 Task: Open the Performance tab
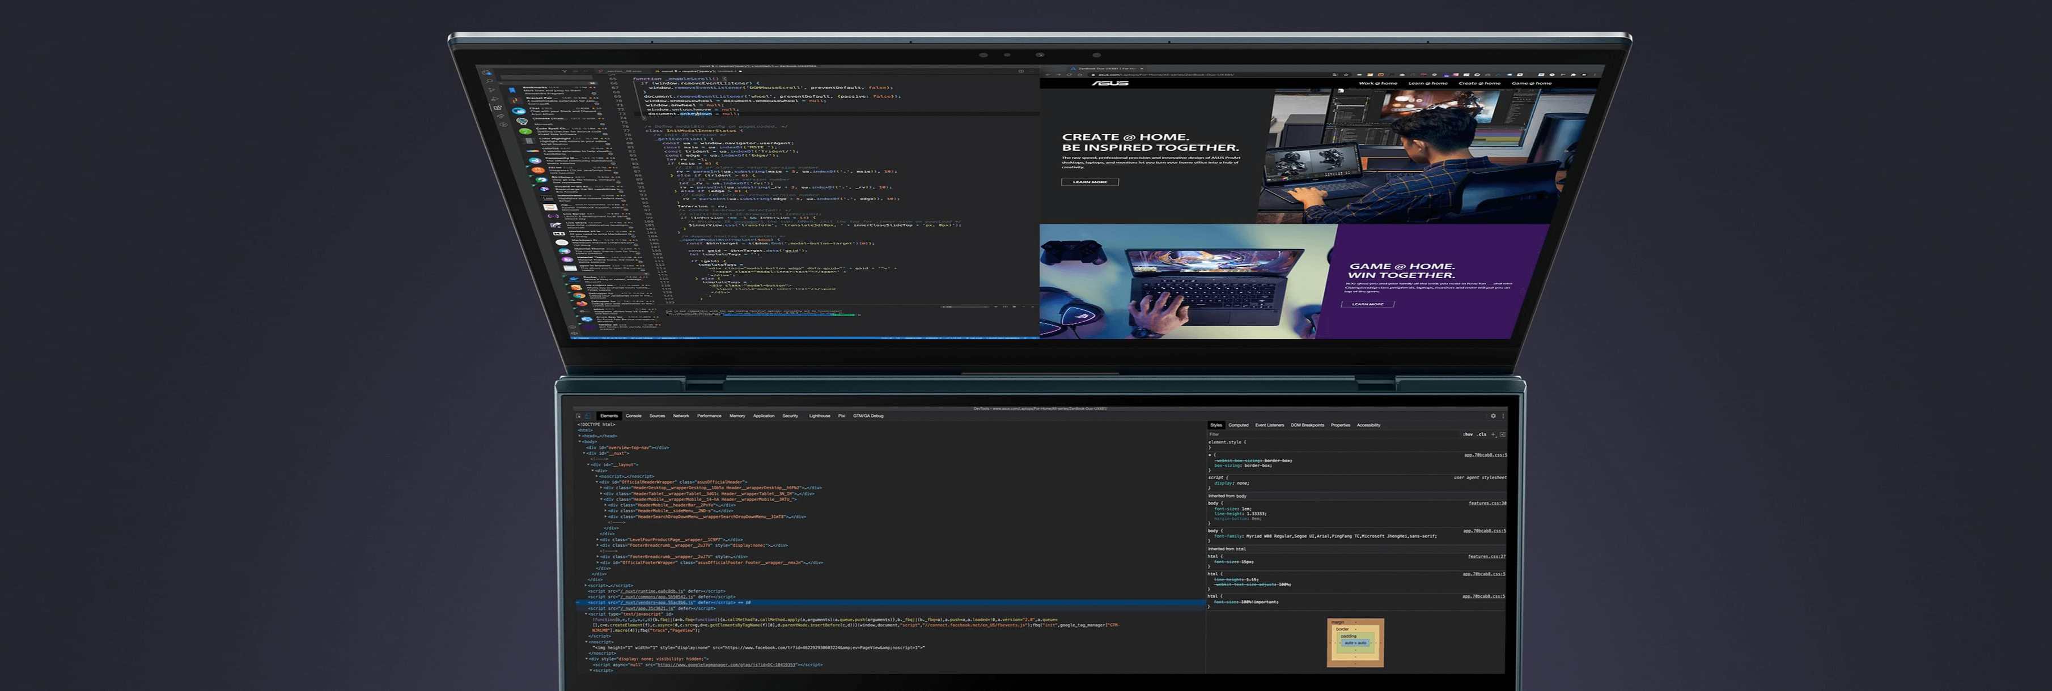point(709,416)
